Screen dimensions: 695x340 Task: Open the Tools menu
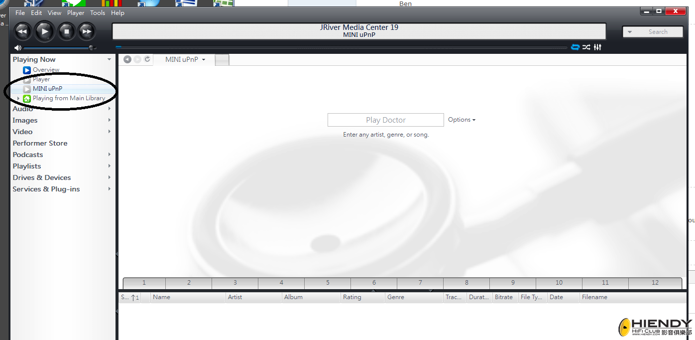[x=98, y=13]
